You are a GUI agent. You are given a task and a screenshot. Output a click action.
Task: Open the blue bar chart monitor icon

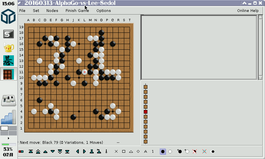coord(9,117)
